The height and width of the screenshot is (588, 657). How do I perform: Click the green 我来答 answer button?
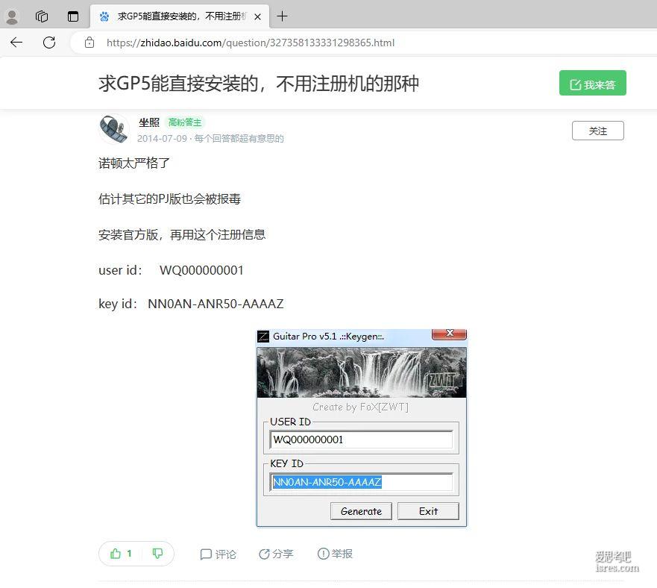click(x=592, y=83)
